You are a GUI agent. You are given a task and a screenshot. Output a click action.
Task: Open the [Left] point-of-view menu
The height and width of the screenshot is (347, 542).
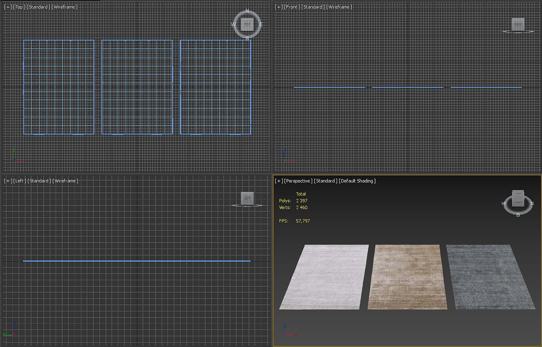tap(20, 181)
